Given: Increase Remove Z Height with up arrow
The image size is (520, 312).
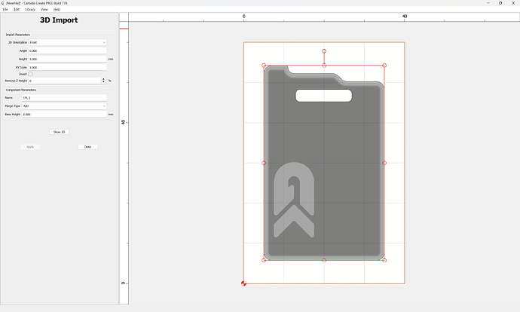Looking at the screenshot, I should (103, 79).
